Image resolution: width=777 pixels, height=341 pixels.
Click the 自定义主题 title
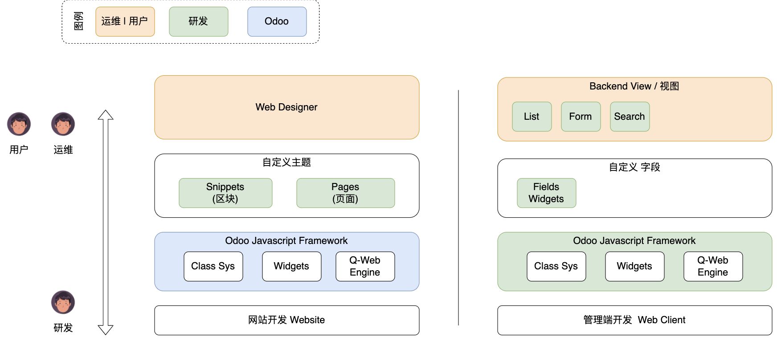click(x=286, y=162)
